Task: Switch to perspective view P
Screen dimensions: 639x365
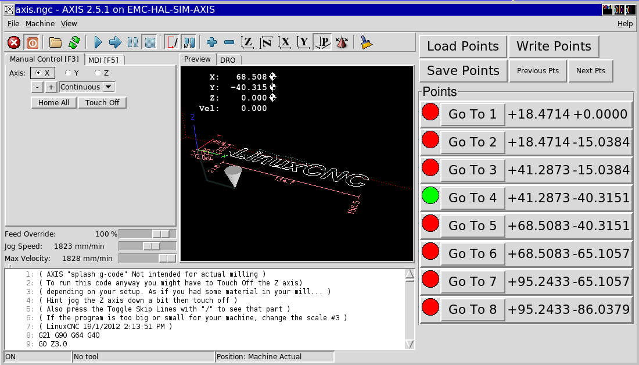Action: pos(322,42)
